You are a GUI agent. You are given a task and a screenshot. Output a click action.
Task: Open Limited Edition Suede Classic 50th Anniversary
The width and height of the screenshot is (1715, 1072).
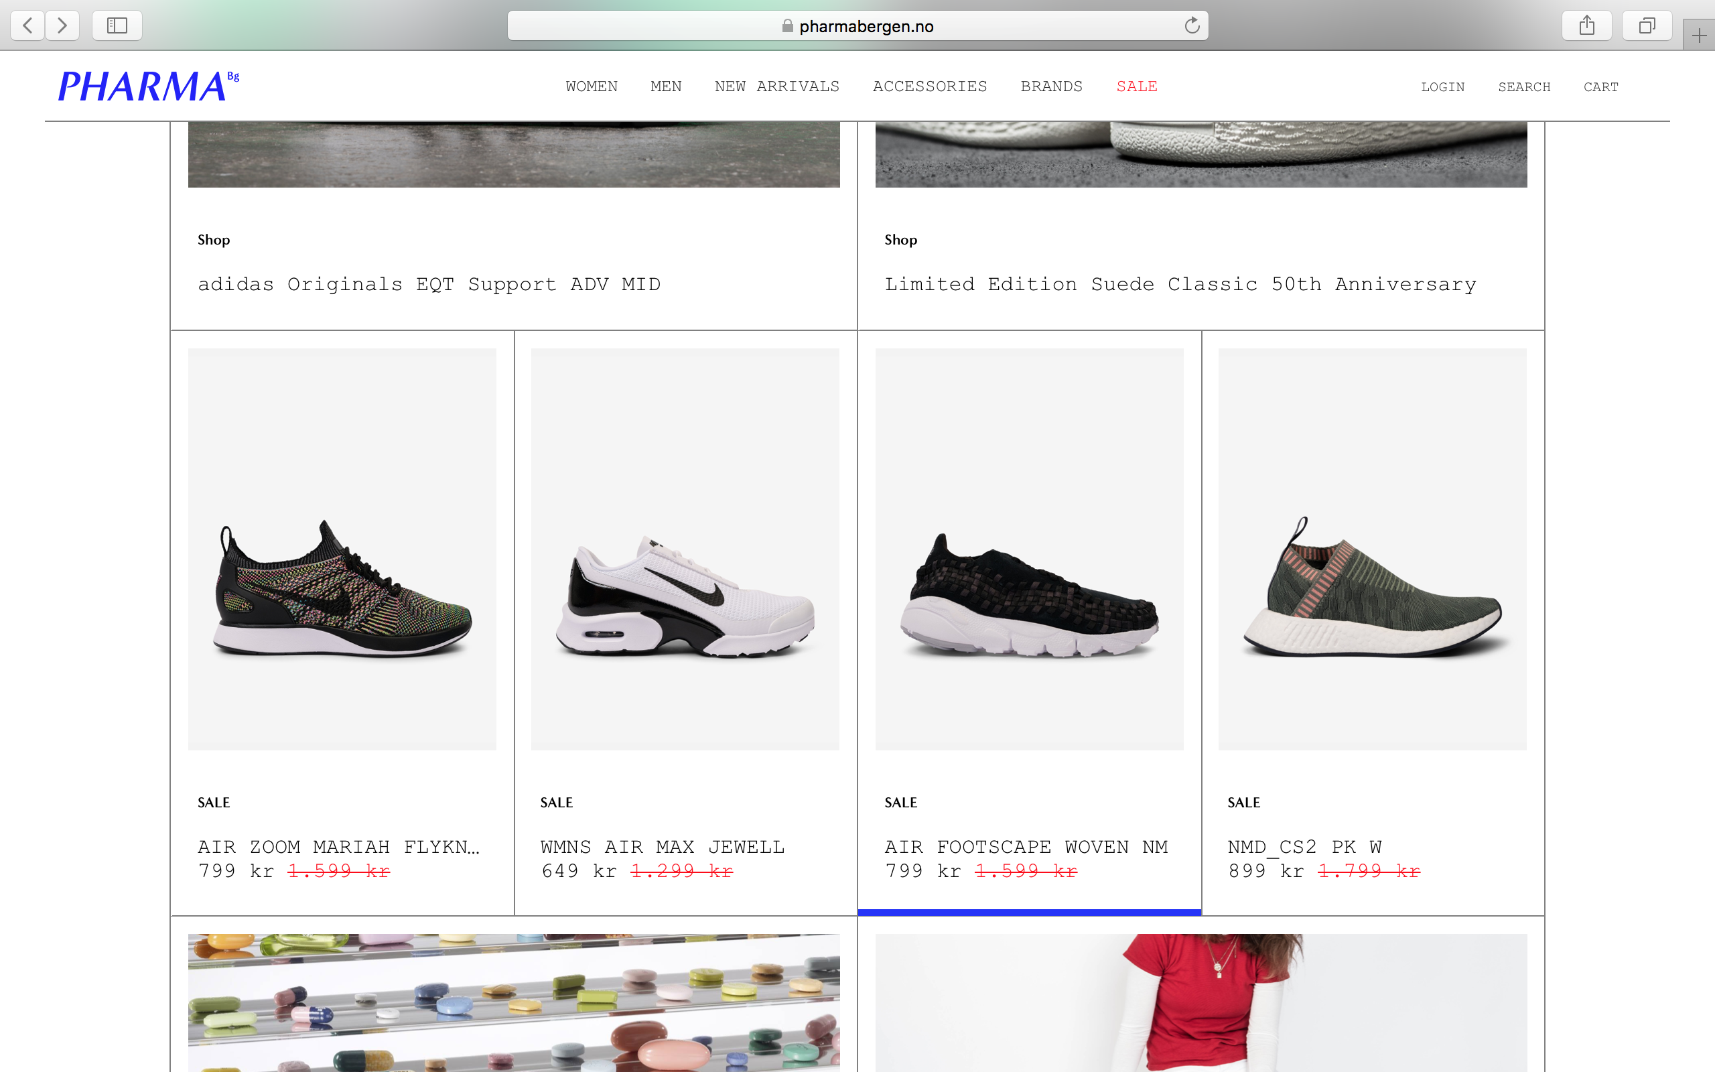tap(1180, 284)
